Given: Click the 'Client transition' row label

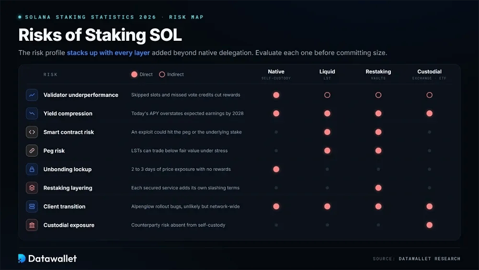Looking at the screenshot, I should 65,206.
